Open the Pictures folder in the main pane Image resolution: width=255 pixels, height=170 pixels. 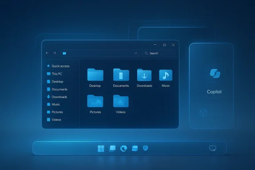click(95, 101)
